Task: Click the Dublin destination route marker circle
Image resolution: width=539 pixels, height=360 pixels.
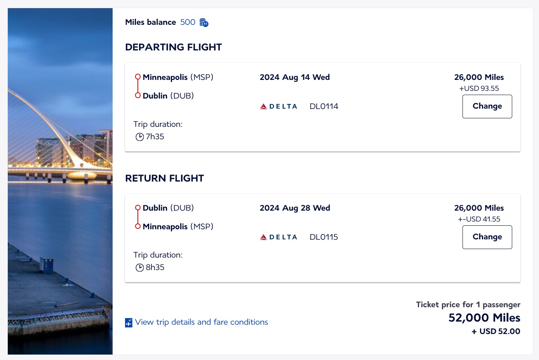Action: click(x=137, y=96)
